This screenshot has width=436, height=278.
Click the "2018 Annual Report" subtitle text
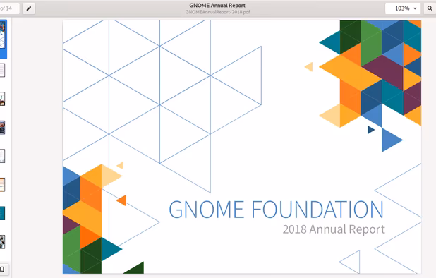[x=334, y=229]
